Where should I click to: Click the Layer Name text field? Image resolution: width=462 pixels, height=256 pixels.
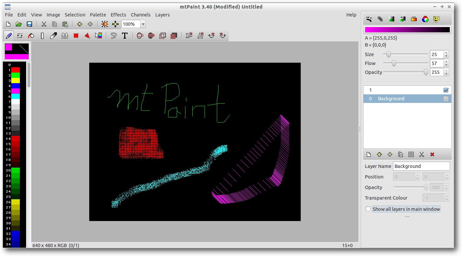click(x=421, y=166)
